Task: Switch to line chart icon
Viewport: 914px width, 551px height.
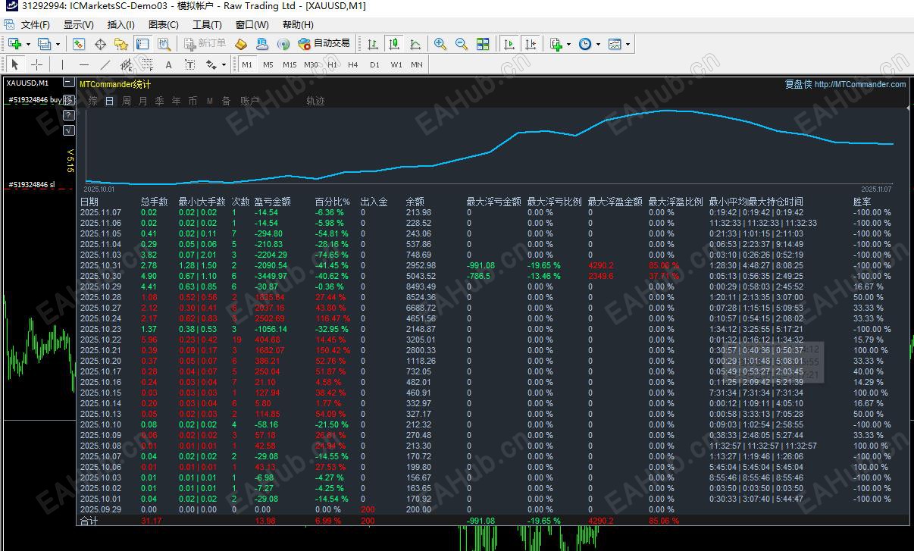Action: click(x=415, y=44)
